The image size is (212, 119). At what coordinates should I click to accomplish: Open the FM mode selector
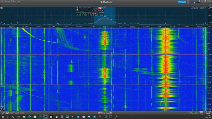click(91, 15)
